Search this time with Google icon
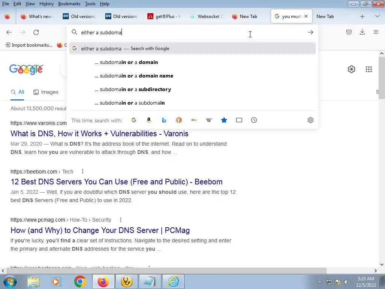The width and height of the screenshot is (385, 289). tap(134, 120)
